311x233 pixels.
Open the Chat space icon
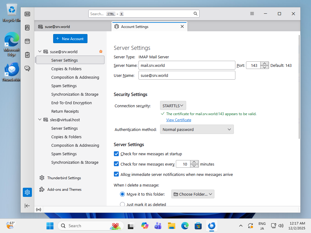(x=27, y=69)
